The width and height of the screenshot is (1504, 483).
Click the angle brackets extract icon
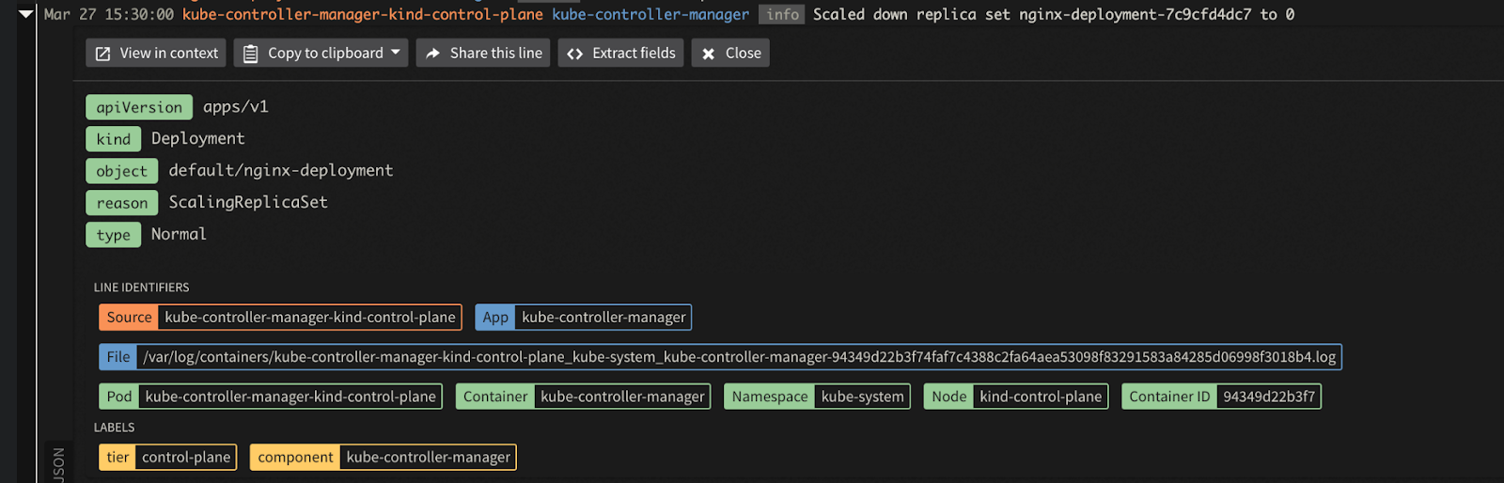pyautogui.click(x=575, y=54)
